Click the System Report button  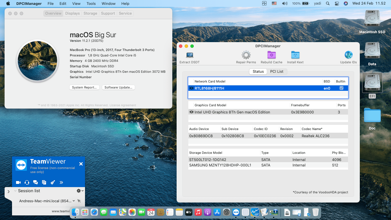(x=84, y=87)
